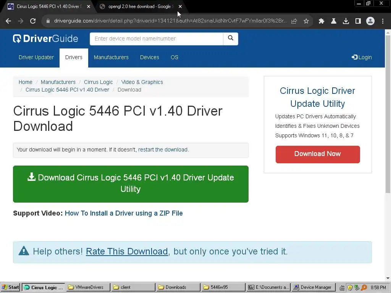Click the Cirrus Logic taskbar browser button
The height and width of the screenshot is (293, 391).
[44, 287]
